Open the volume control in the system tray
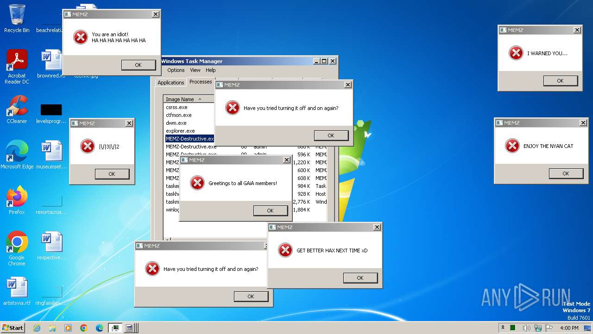This screenshot has height=334, width=593. pos(526,328)
